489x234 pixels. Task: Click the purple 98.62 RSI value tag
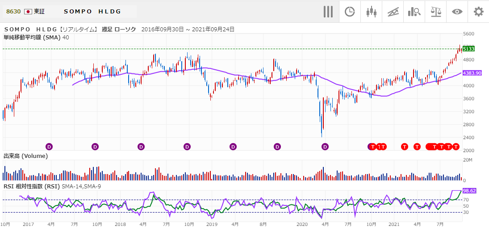coord(469,190)
